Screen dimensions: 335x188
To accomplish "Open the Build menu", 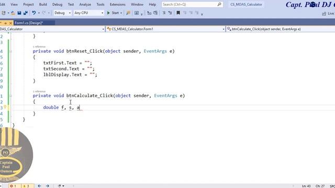I will 43,4.
